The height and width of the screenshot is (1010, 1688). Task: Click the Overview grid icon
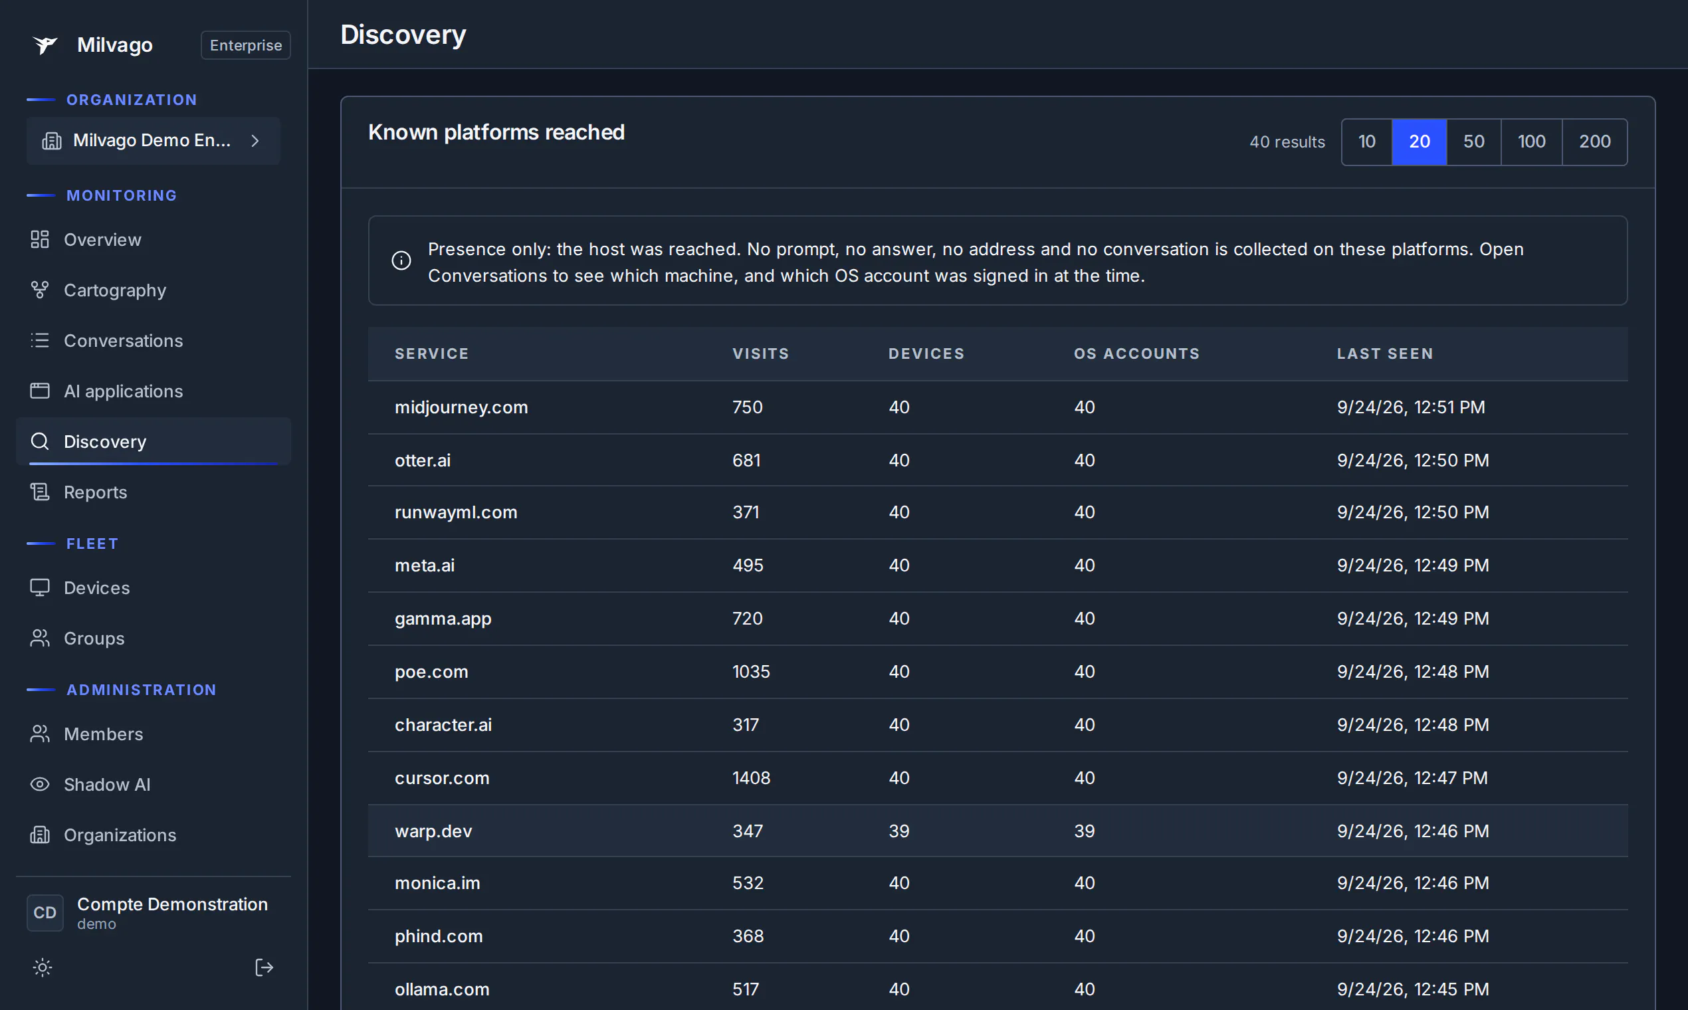39,240
